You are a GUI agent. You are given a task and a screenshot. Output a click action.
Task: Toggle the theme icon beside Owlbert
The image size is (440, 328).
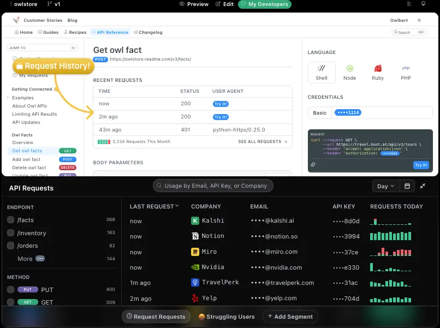[x=419, y=20]
